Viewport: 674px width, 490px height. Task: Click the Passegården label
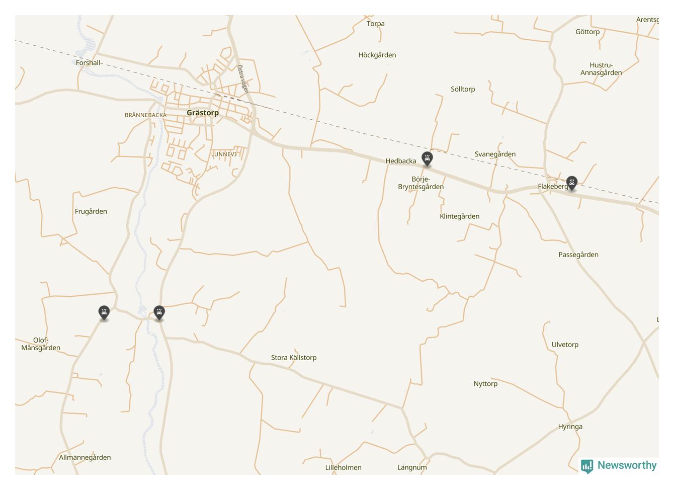tap(578, 255)
